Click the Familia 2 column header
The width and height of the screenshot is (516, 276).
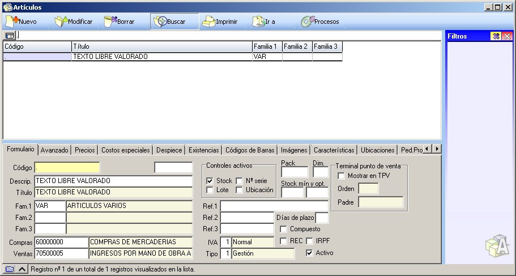[x=297, y=46]
